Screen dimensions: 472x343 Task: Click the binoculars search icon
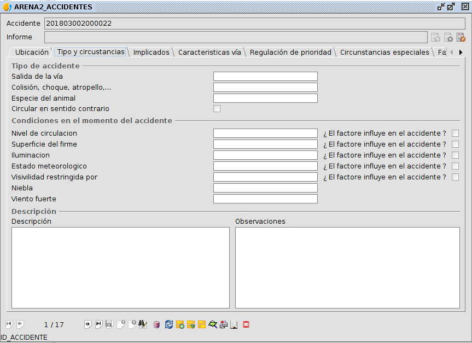[143, 324]
